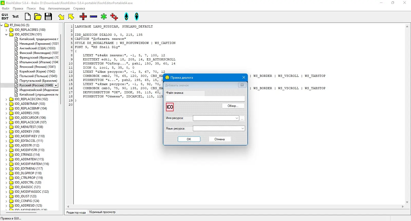
Task: Click the horizontal scrollbar left arrow
Action: pos(68,207)
